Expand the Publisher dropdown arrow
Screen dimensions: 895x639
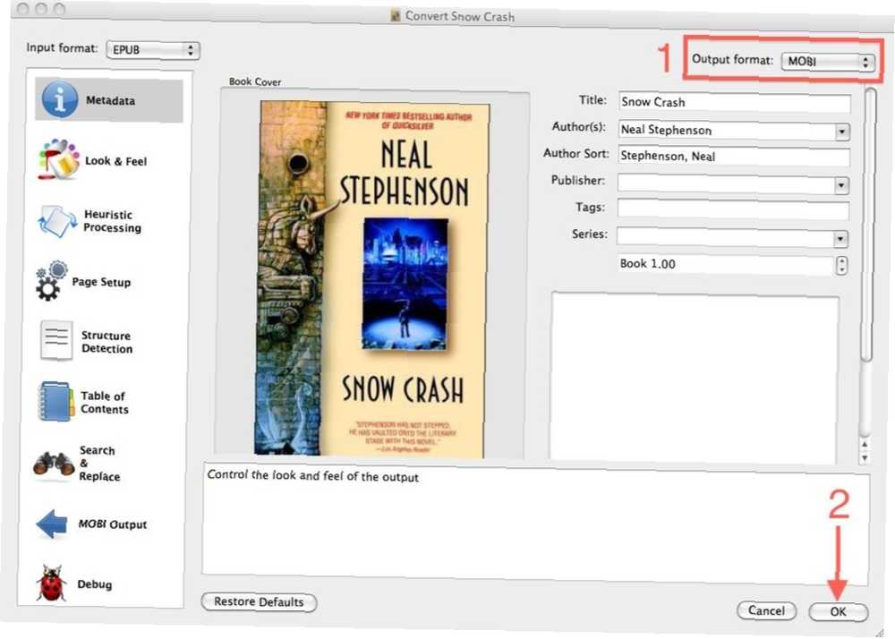(840, 185)
